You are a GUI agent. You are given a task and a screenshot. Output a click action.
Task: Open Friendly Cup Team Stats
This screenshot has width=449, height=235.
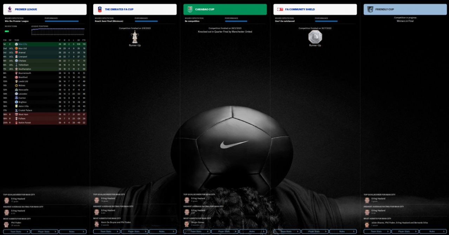(x=377, y=232)
